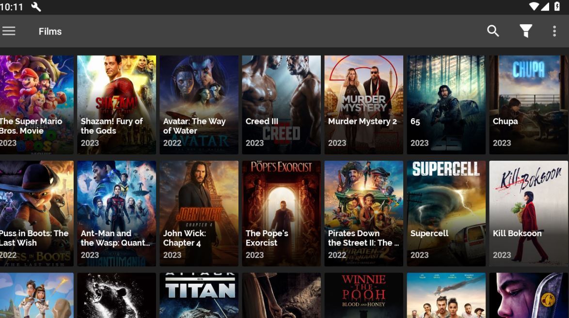Open the filter funnel icon
569x318 pixels.
pos(525,31)
